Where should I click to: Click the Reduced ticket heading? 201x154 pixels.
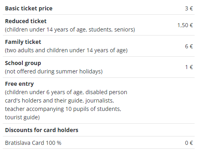pos(26,21)
